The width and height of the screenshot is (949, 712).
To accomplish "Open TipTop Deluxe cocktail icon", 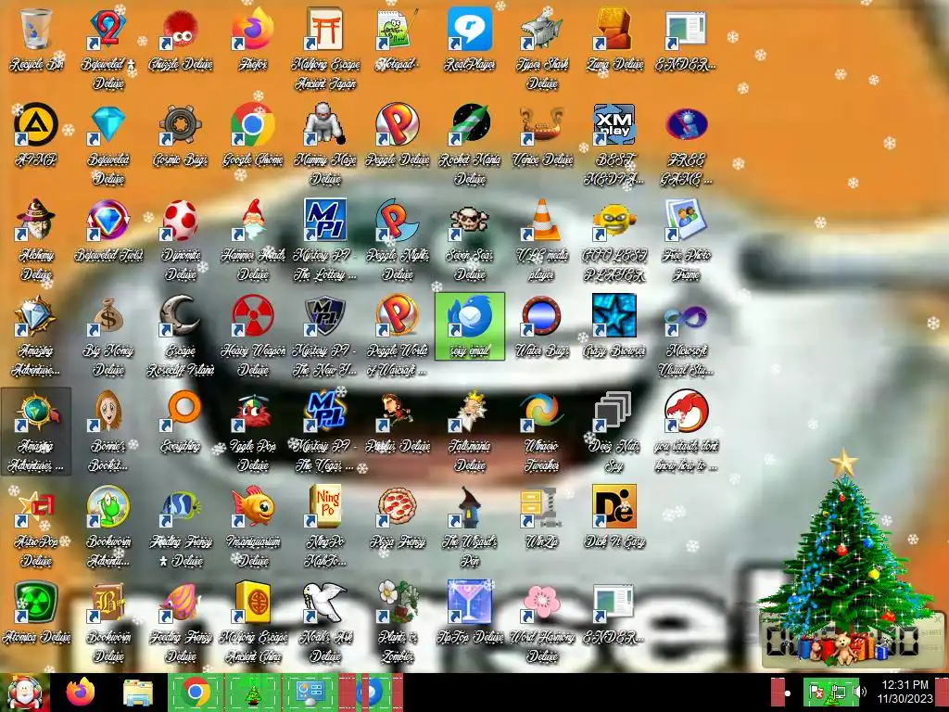I will pos(470,613).
